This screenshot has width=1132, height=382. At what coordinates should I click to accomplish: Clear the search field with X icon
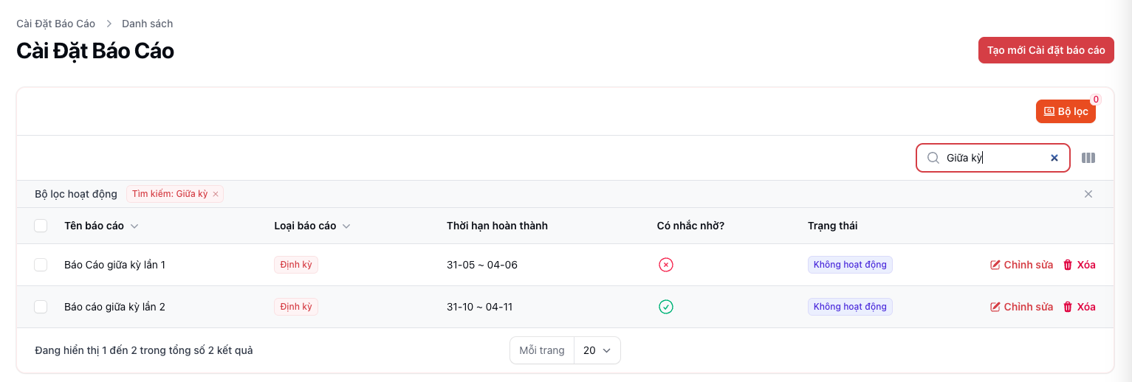(x=1054, y=158)
